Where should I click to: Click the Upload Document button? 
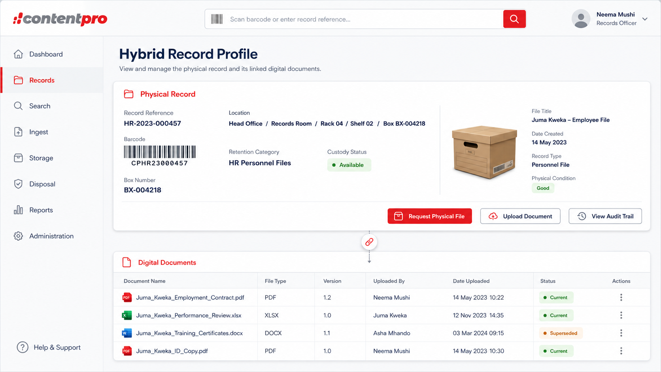tap(520, 216)
